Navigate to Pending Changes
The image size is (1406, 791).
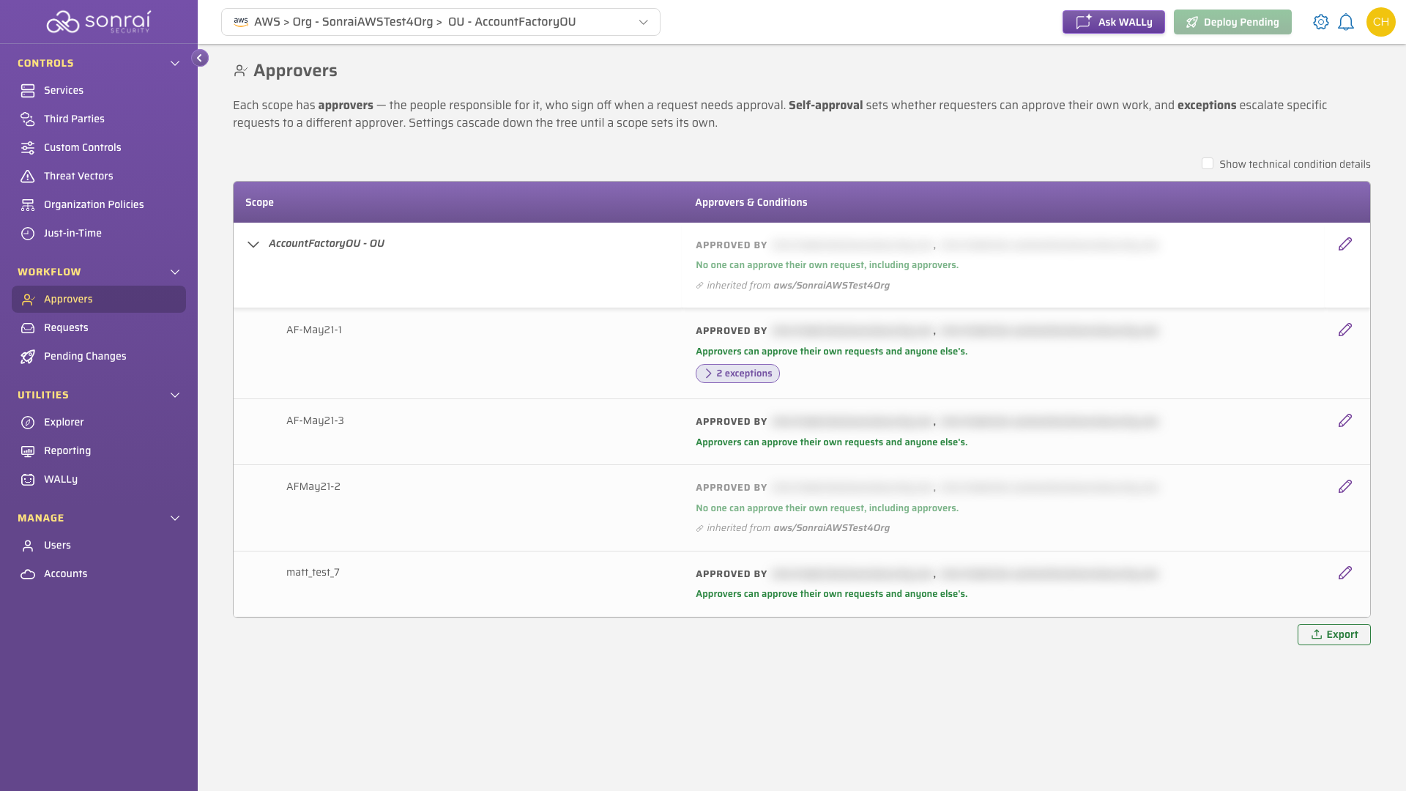click(x=99, y=356)
